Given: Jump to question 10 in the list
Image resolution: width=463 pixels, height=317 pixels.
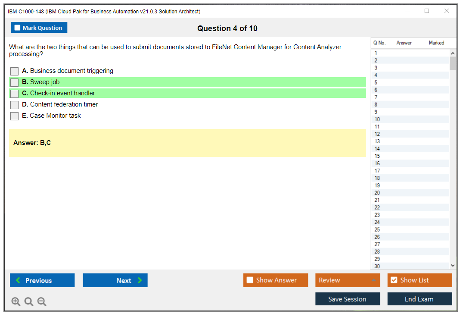Looking at the screenshot, I should [x=377, y=119].
